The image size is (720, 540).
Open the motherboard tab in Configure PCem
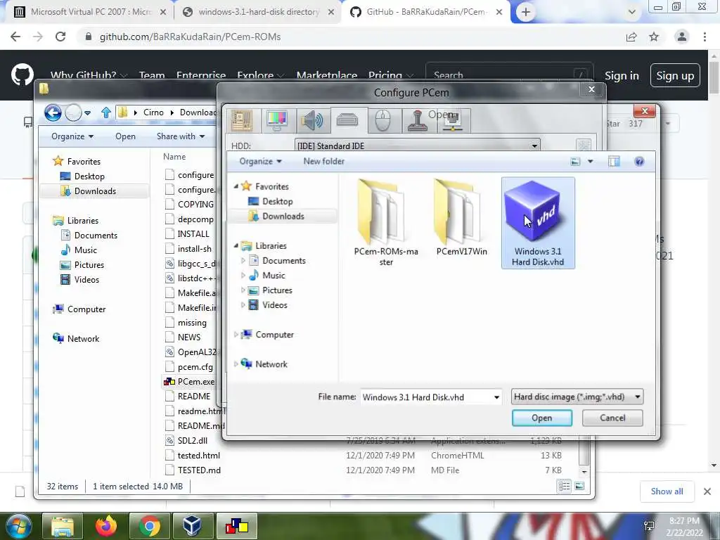click(242, 120)
